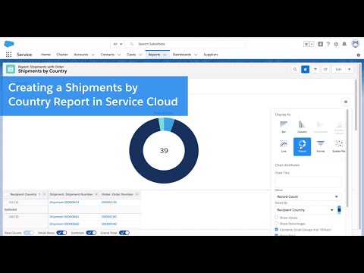Click the Shipments report icon beside title

point(11,69)
